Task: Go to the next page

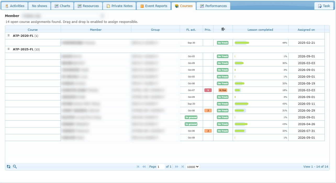Action: (x=177, y=167)
